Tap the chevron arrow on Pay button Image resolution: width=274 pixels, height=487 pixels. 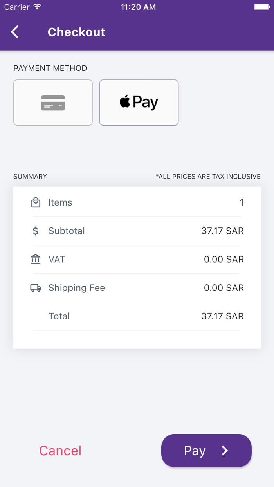pos(225,451)
